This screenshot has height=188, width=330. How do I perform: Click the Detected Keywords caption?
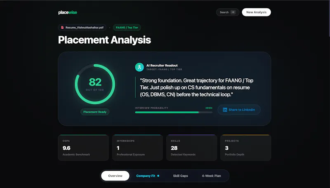point(183,155)
